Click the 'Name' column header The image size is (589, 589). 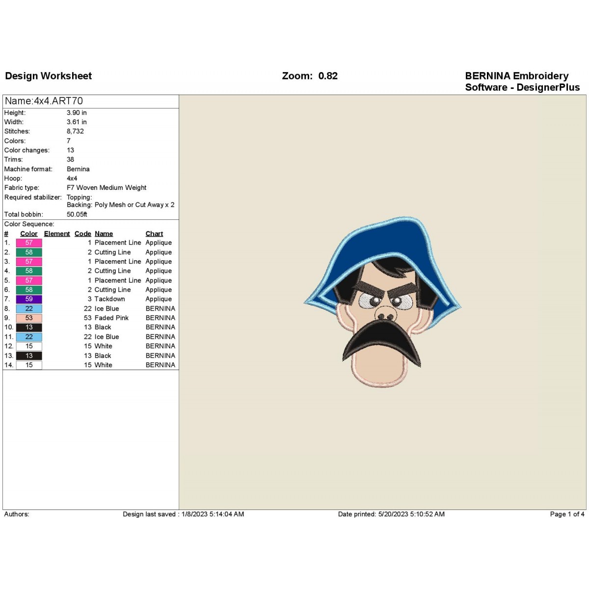pyautogui.click(x=104, y=234)
